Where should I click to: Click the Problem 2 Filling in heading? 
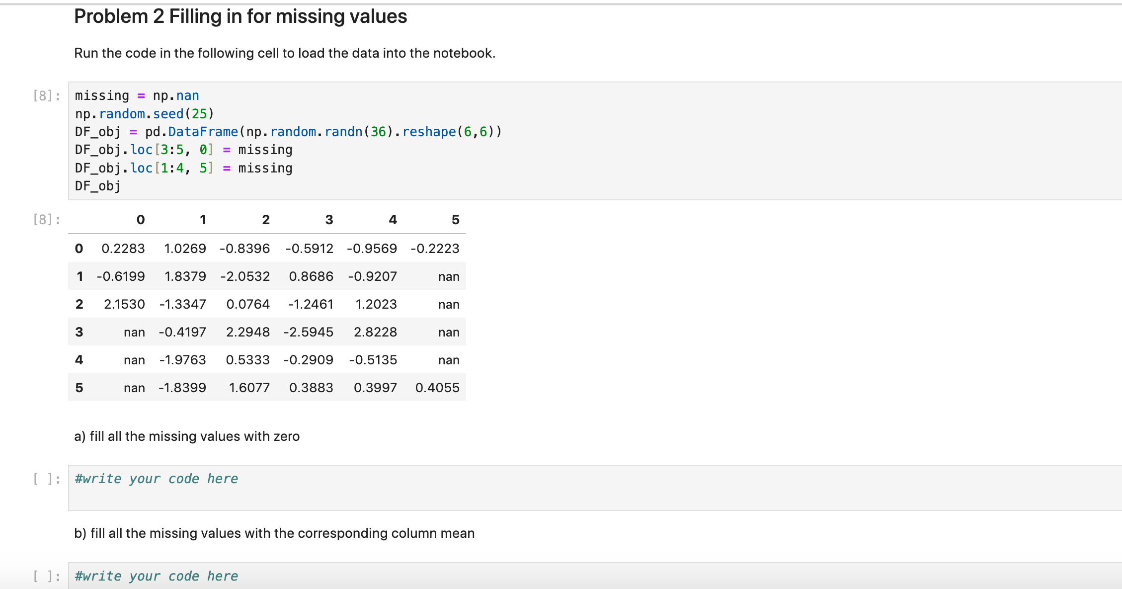tap(240, 16)
